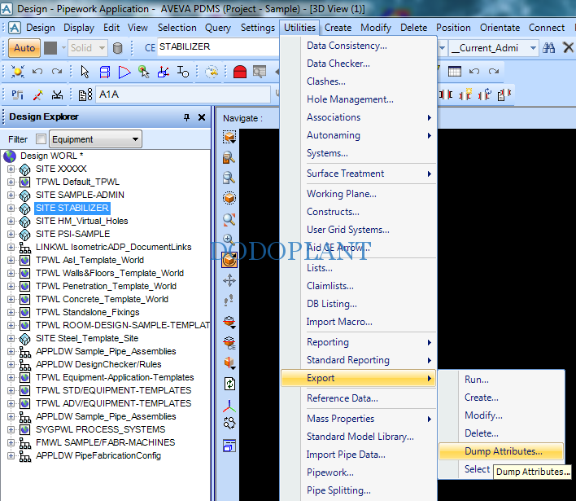Image resolution: width=576 pixels, height=501 pixels.
Task: Click the binoculars search icon
Action: (x=549, y=48)
